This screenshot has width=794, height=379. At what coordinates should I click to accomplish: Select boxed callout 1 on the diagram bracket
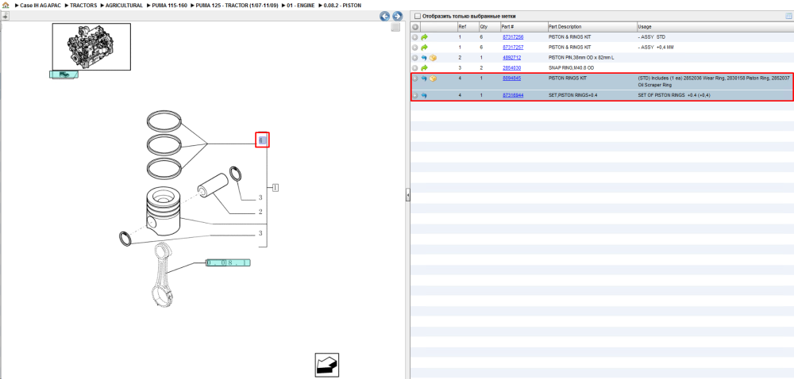276,188
